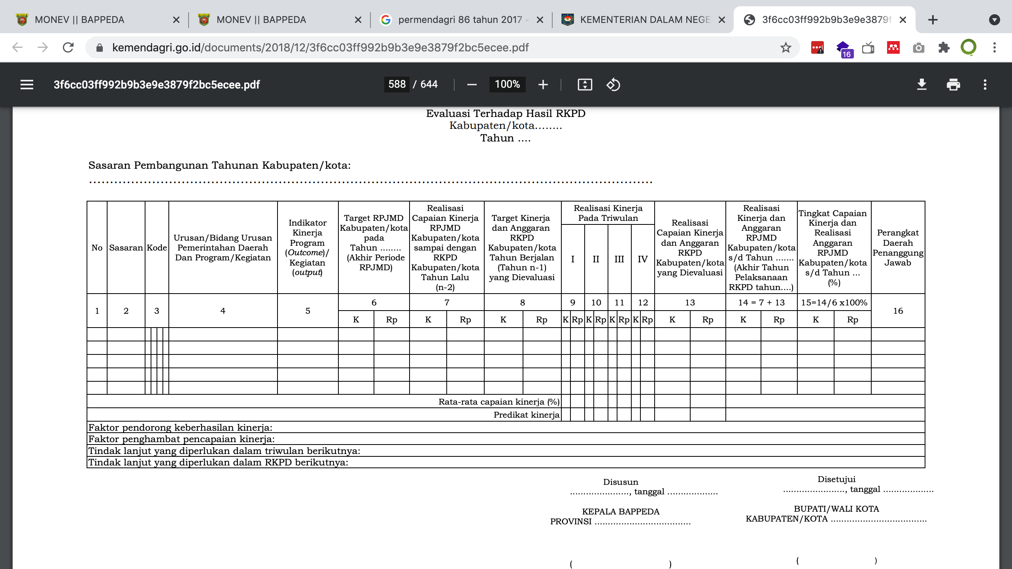The height and width of the screenshot is (569, 1012).
Task: Open the Chrome three-dot menu
Action: pos(994,48)
